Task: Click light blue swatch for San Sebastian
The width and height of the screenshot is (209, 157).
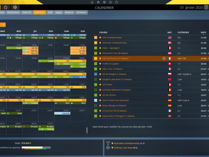Action: pyautogui.click(x=96, y=100)
